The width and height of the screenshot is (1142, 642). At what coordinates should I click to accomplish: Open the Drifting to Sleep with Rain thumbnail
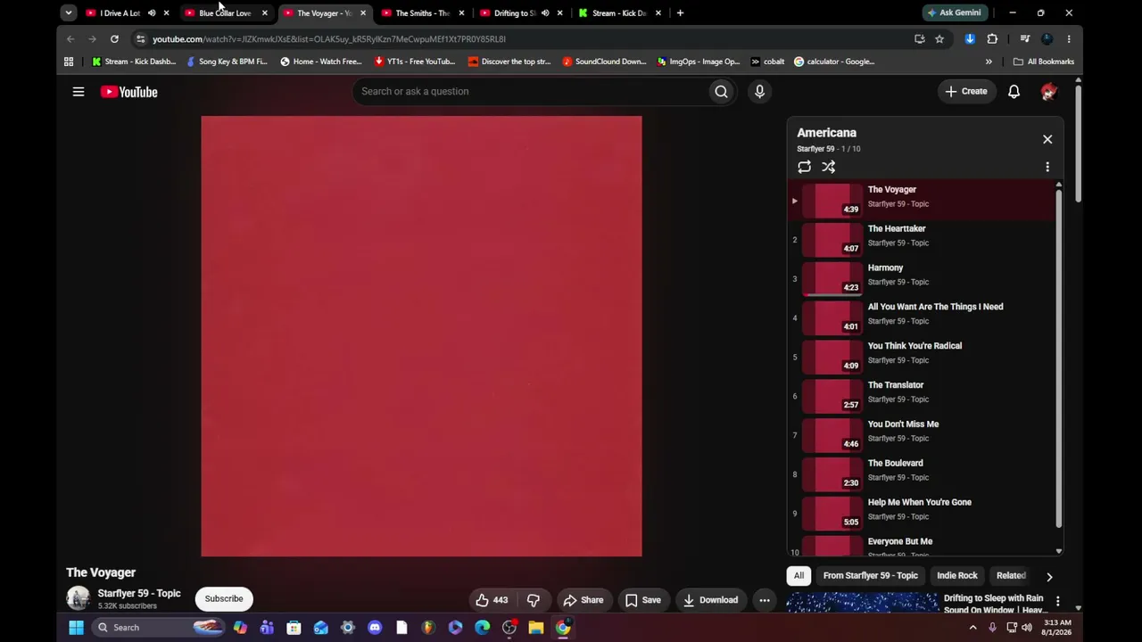(x=863, y=603)
